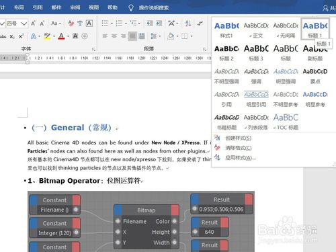Toggle superscript formatting
Image resolution: width=336 pixels, height=252 pixels.
coord(21,36)
